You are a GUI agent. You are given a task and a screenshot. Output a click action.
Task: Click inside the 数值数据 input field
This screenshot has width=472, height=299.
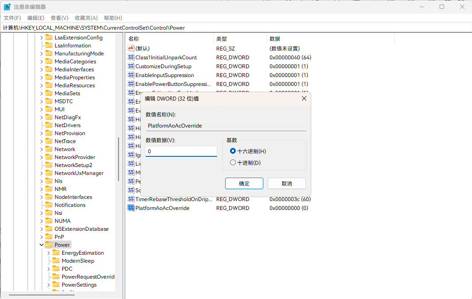pyautogui.click(x=181, y=151)
